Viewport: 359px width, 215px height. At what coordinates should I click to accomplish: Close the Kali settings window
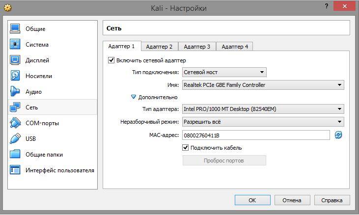pos(344,6)
